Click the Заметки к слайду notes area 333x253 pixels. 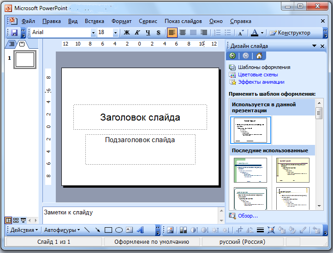[130, 215]
